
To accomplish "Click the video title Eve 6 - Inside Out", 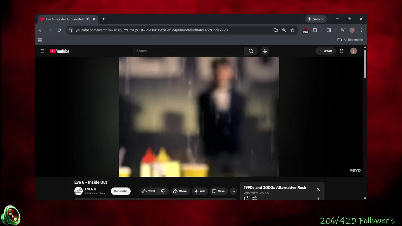I will click(x=91, y=182).
